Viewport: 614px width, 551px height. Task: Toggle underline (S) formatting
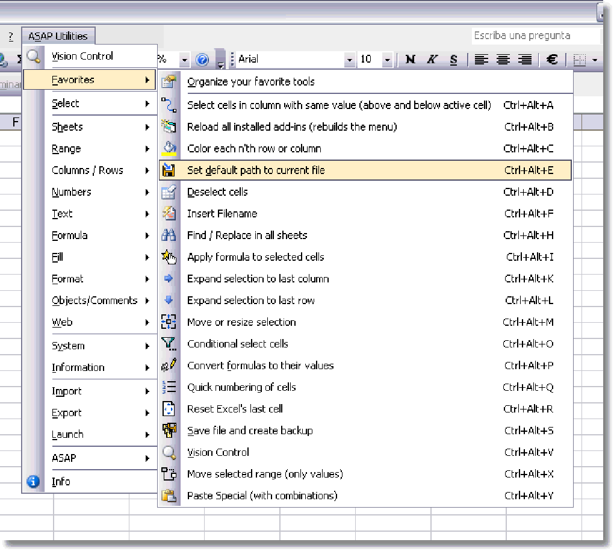pyautogui.click(x=453, y=60)
